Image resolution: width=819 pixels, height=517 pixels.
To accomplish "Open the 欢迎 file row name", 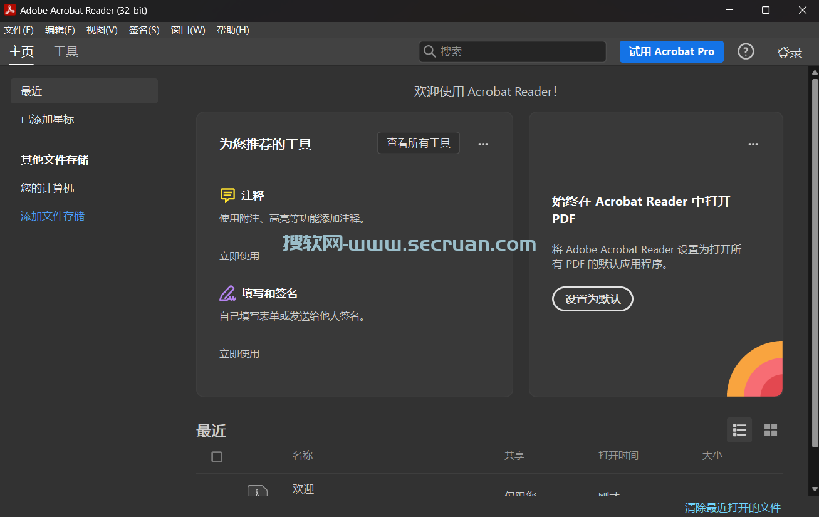I will pos(303,489).
